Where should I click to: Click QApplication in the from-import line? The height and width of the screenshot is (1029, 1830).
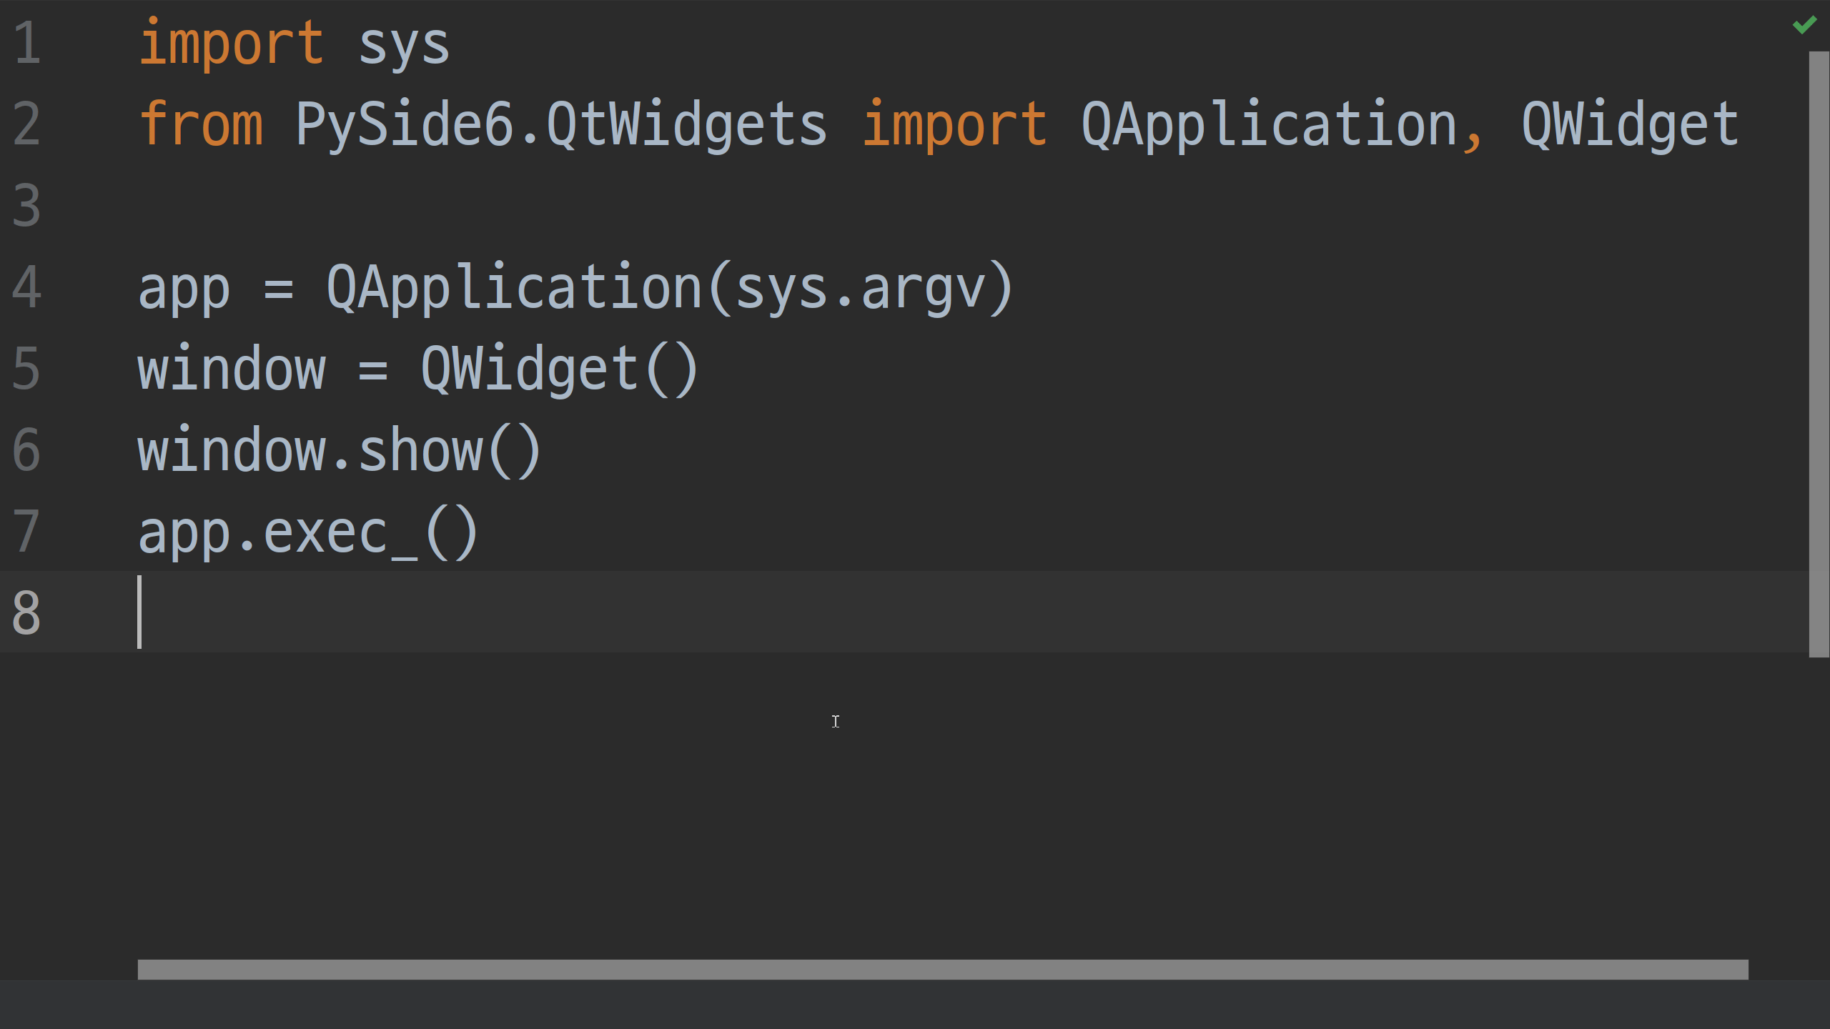click(x=1270, y=124)
